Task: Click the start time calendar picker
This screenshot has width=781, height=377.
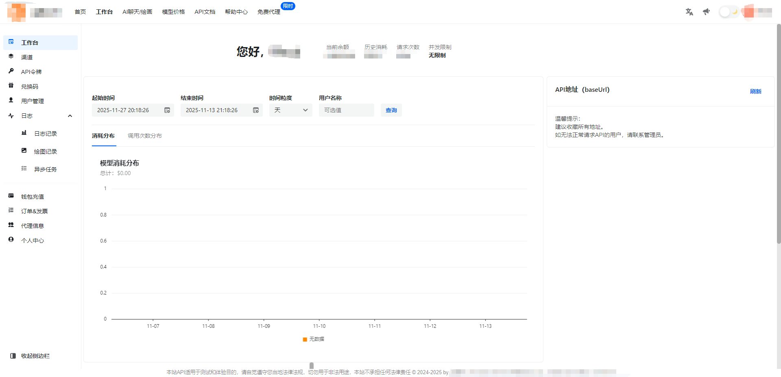Action: coord(167,110)
